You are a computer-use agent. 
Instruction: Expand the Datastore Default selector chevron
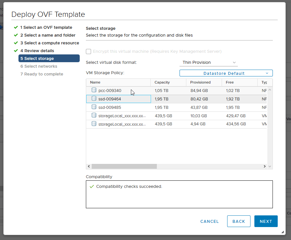(x=267, y=73)
